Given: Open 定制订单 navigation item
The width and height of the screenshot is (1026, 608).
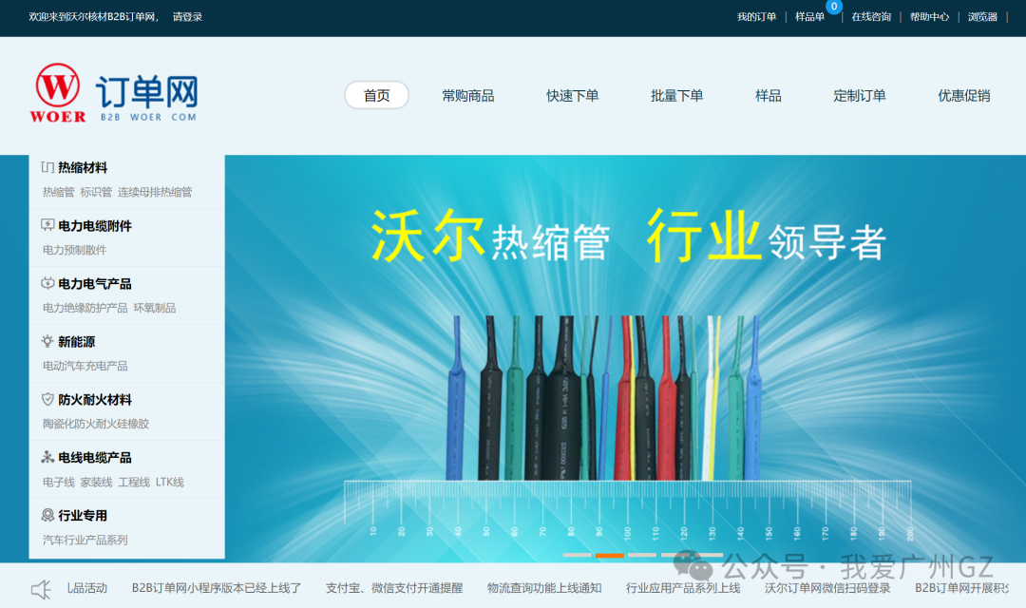Looking at the screenshot, I should coord(859,96).
